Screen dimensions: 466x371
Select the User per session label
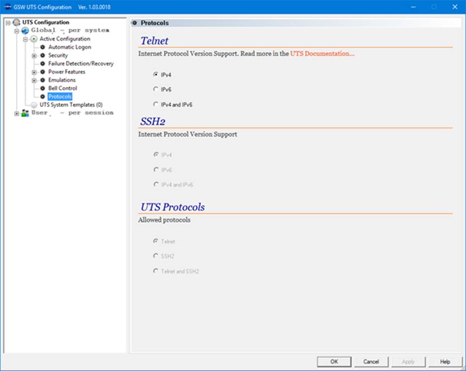click(x=72, y=113)
